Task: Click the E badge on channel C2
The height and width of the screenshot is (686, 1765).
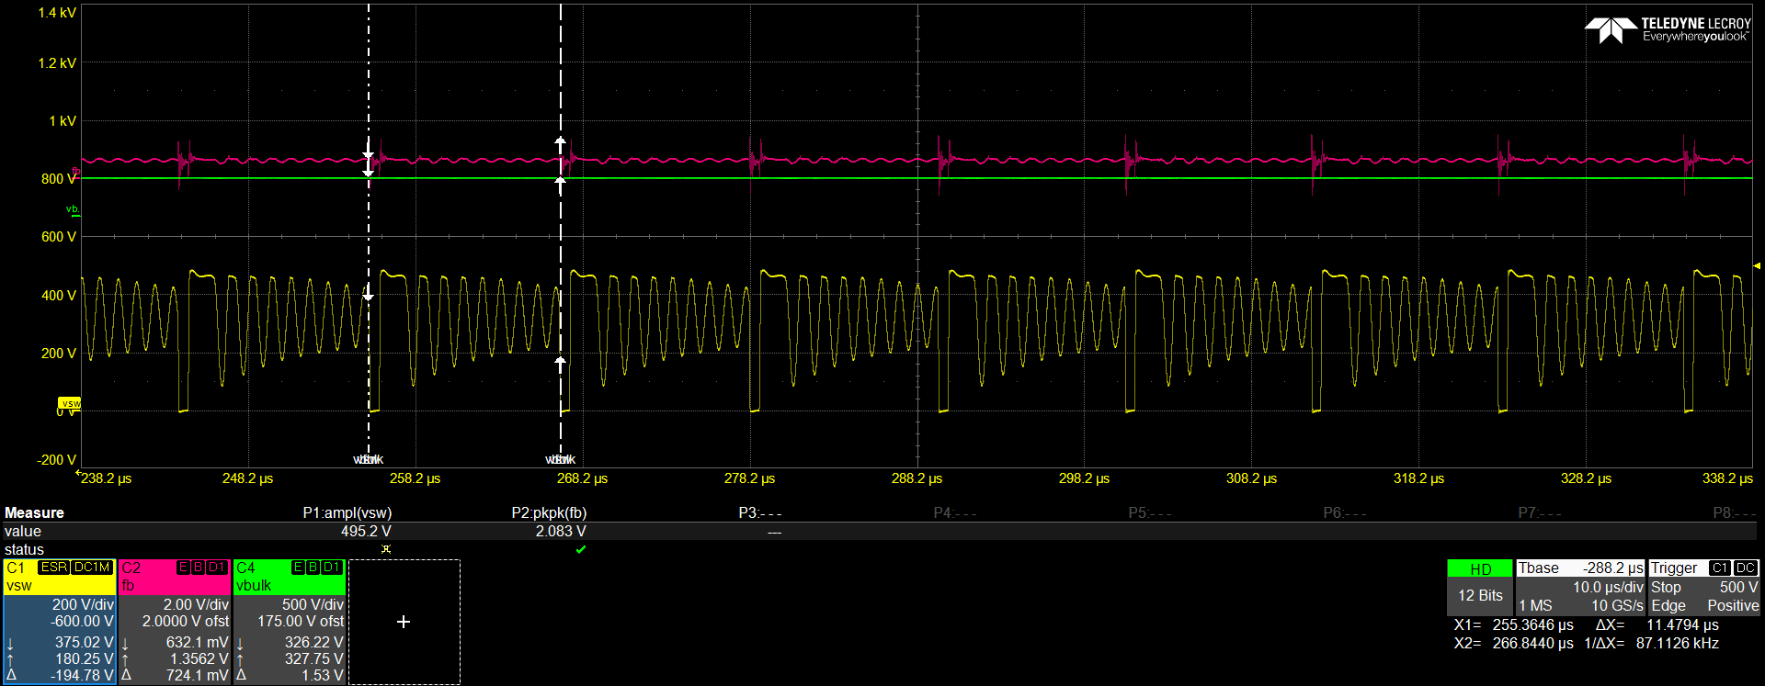Action: (x=182, y=568)
